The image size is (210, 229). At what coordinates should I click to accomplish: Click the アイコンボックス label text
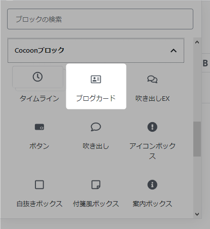[152, 151]
